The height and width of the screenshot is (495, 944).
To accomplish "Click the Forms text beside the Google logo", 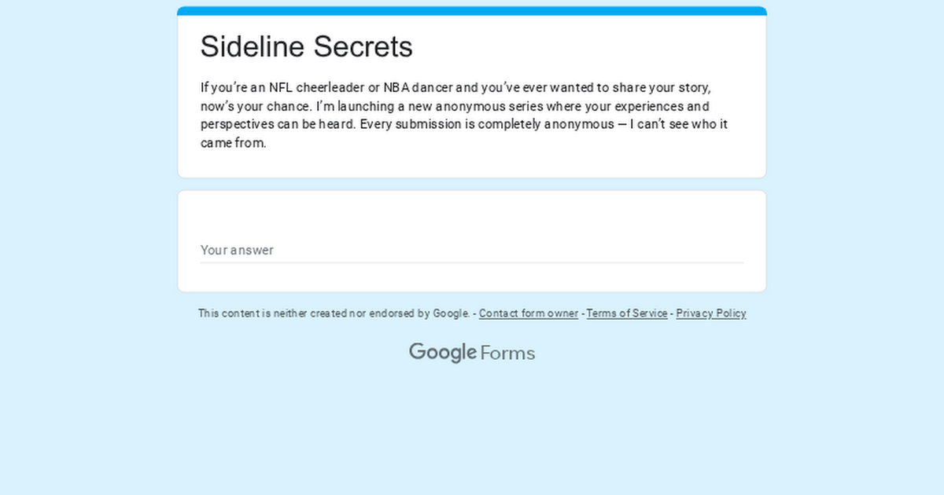I will 508,353.
